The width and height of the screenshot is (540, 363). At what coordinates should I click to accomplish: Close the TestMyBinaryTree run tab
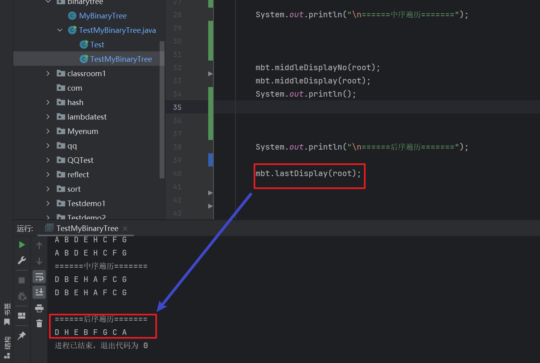125,228
